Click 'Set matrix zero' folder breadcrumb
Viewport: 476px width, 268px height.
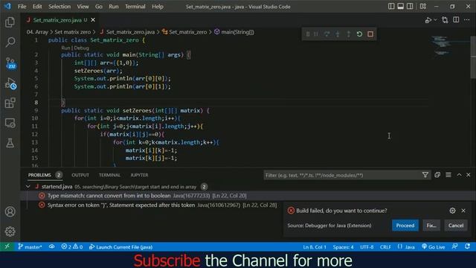[73, 32]
